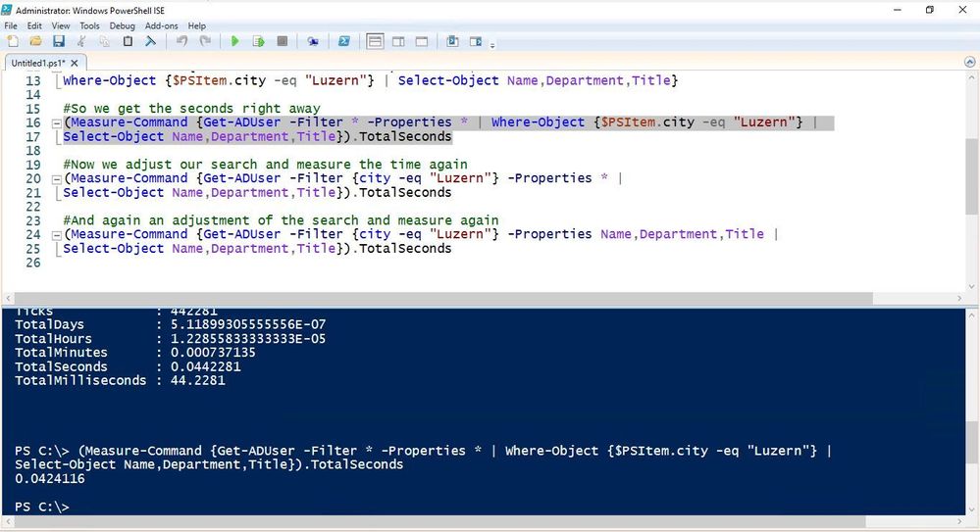The height and width of the screenshot is (532, 980).
Task: Close the Untitled1.ps1 tab
Action: coord(75,63)
